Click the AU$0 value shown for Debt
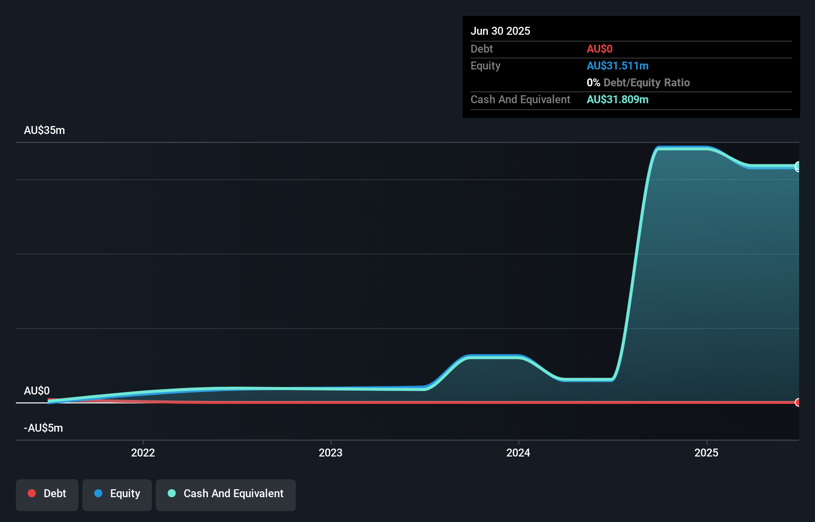Image resolution: width=815 pixels, height=522 pixels. 599,49
